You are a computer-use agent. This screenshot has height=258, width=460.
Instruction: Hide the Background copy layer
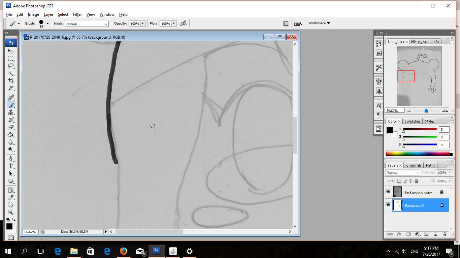(388, 192)
